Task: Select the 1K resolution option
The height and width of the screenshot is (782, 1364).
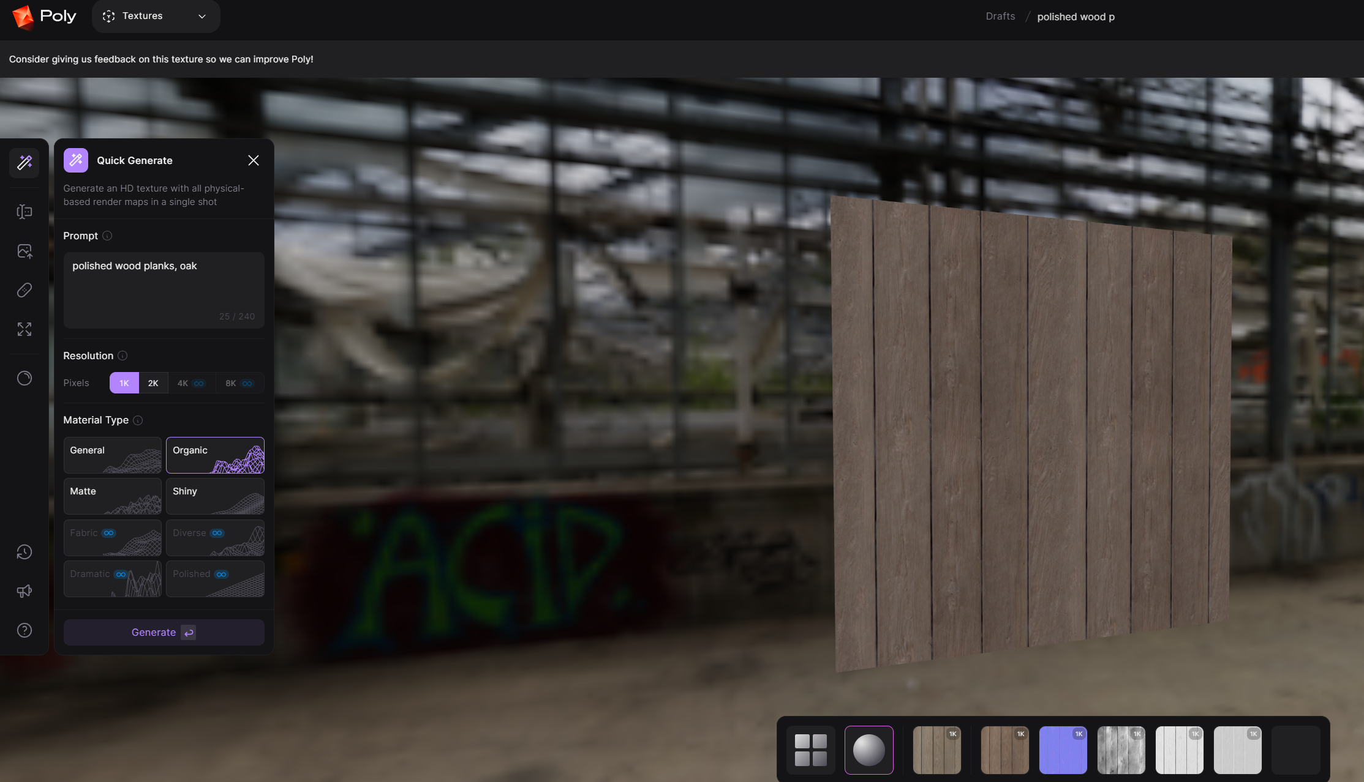Action: (x=124, y=383)
